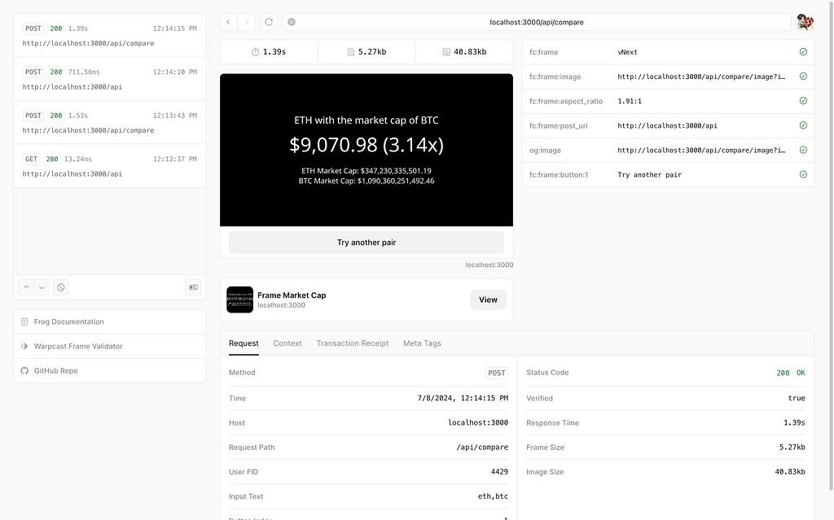Clear request history with the circle-slash icon

(60, 287)
